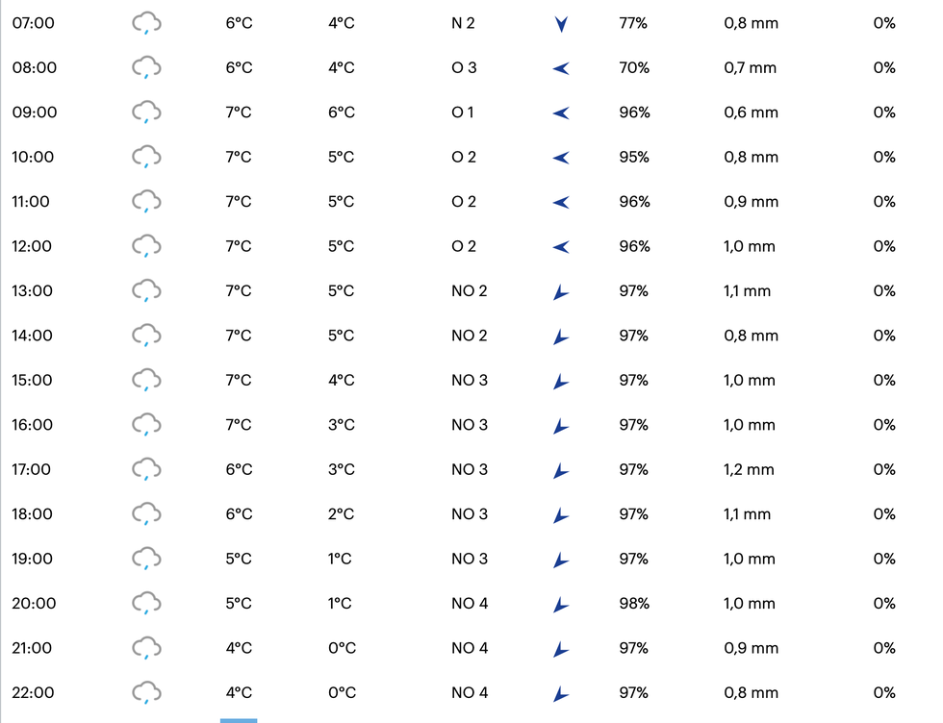Click the NO 4 wind label at 21:00
943x723 pixels.
tap(470, 648)
